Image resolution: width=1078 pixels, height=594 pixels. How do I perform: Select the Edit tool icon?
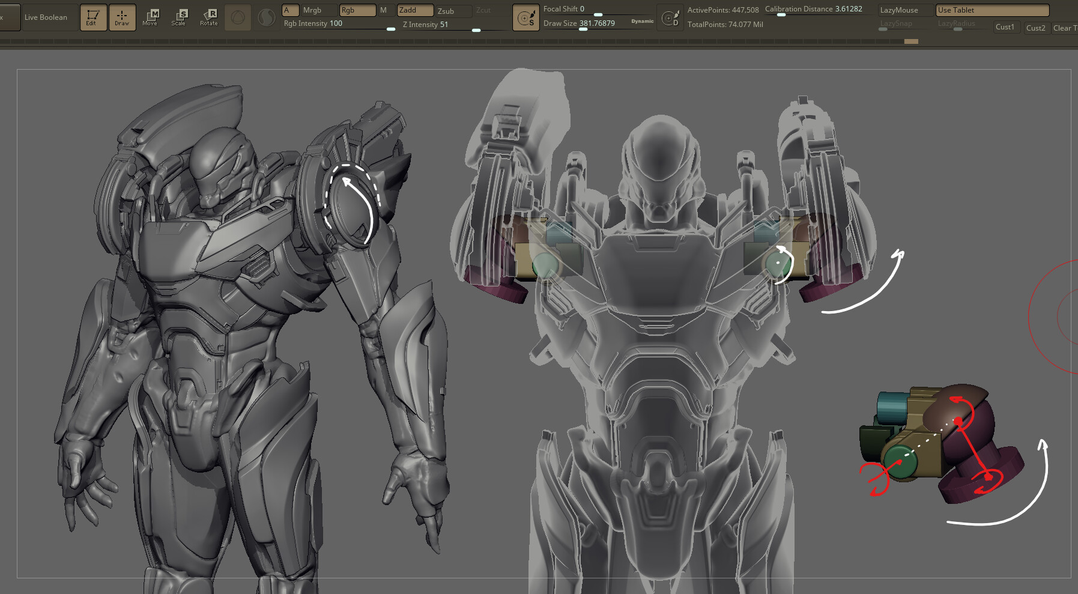point(93,17)
